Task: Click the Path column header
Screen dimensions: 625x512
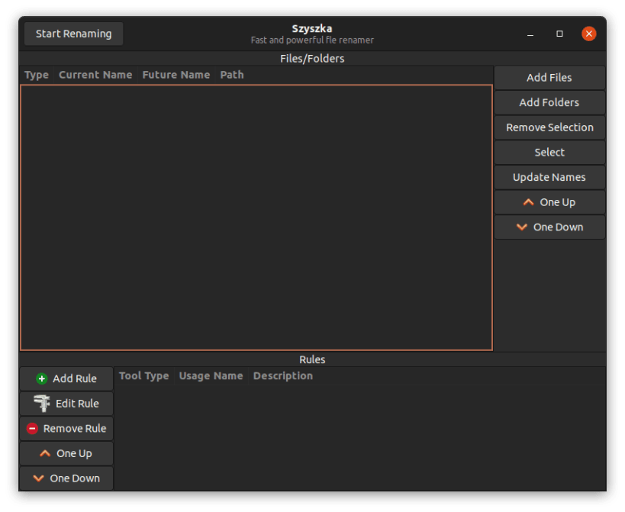Action: pyautogui.click(x=231, y=74)
